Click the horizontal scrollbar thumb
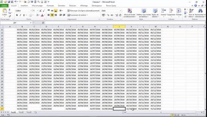Image resolution: width=207 pixels, height=117 pixels. click(x=161, y=112)
